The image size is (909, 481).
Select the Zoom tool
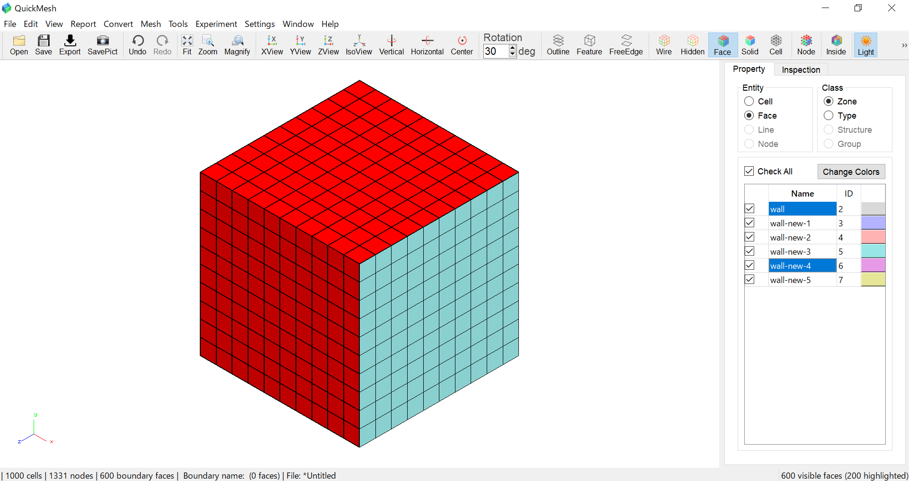click(208, 45)
